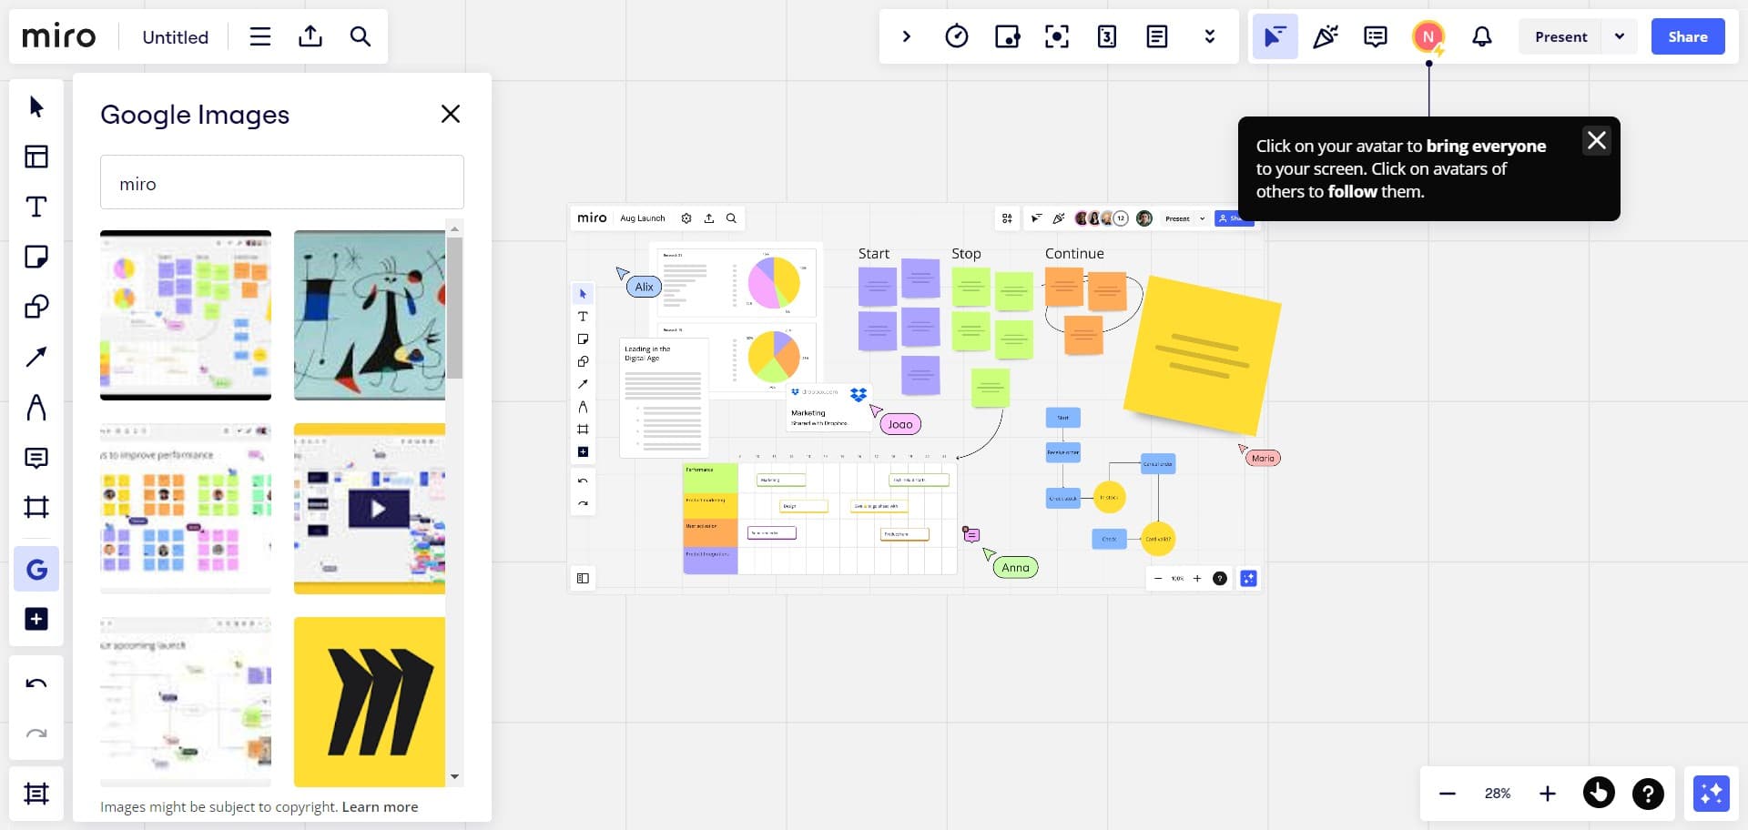
Task: Select the Text tool in left toolbar
Action: (36, 207)
